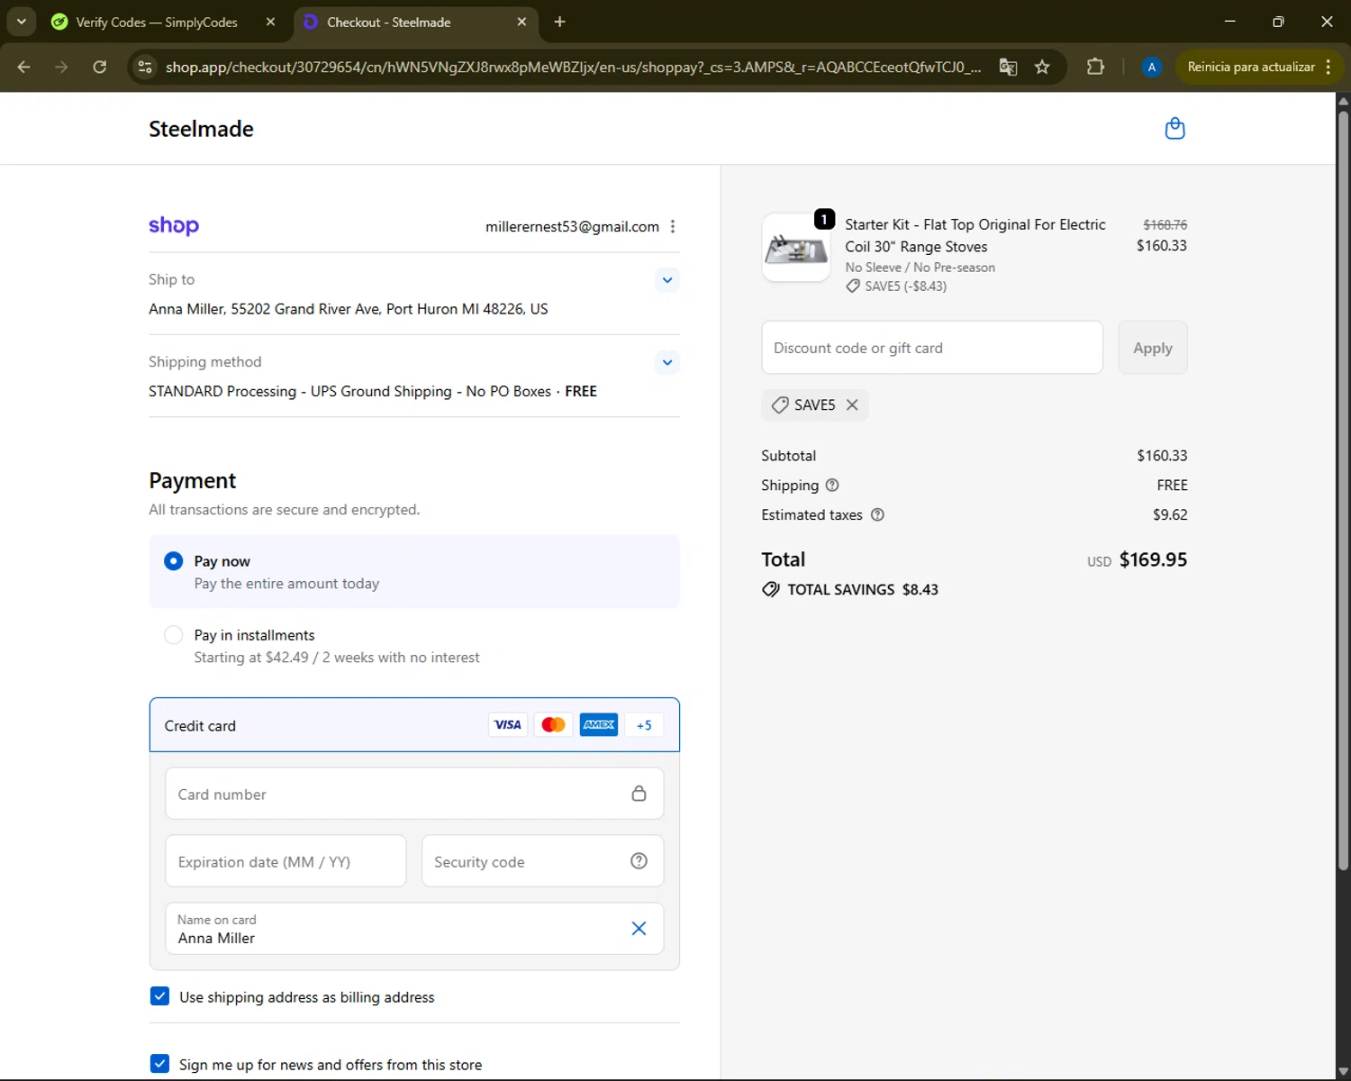Click the Name on card field
Image resolution: width=1351 pixels, height=1081 pixels.
[414, 929]
